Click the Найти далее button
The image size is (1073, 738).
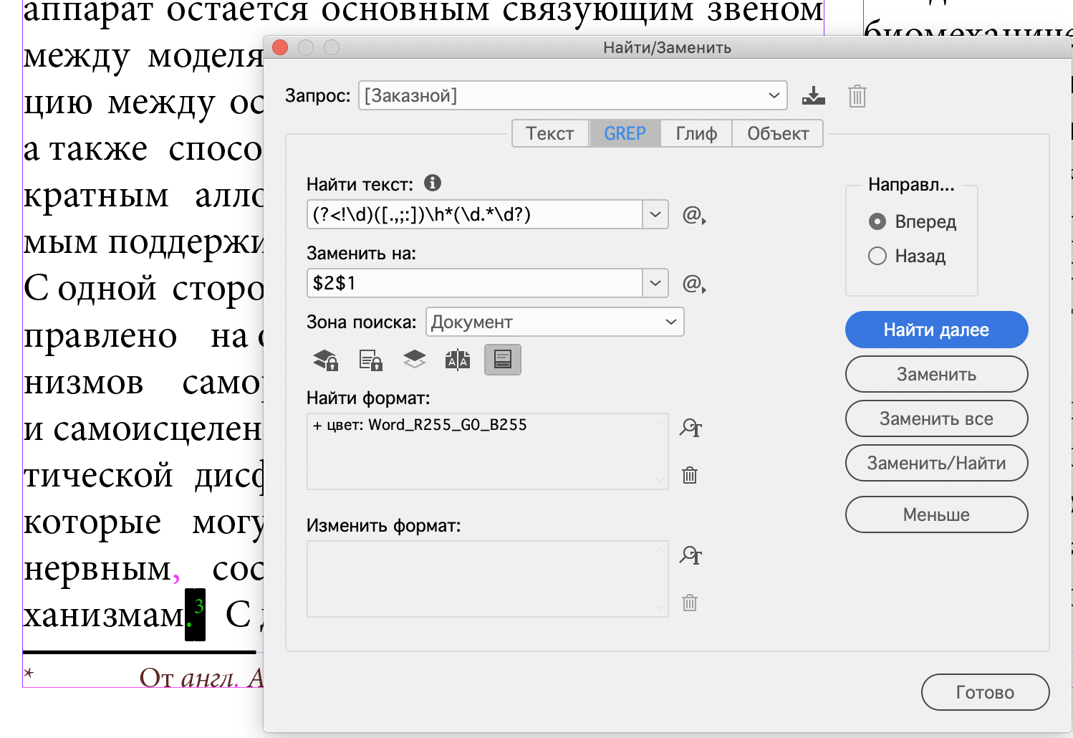[x=936, y=330]
